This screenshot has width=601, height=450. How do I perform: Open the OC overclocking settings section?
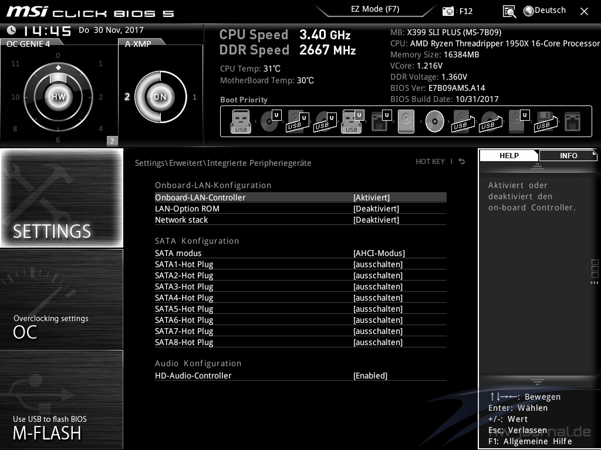[62, 299]
